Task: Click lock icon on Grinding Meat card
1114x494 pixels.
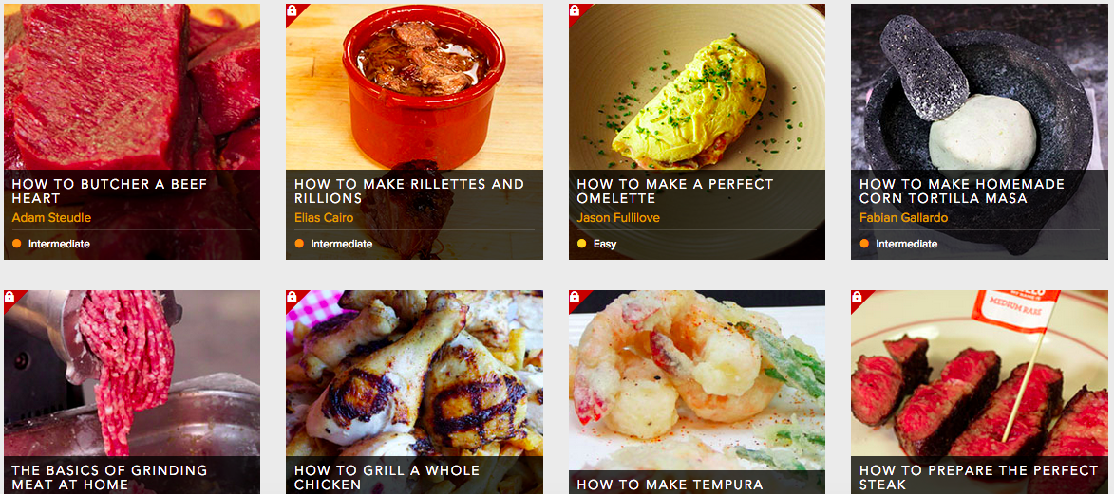Action: click(x=9, y=297)
